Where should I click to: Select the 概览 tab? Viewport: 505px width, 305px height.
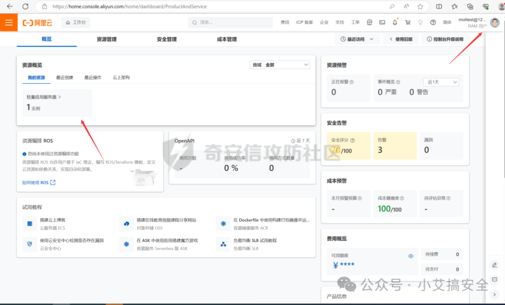47,39
